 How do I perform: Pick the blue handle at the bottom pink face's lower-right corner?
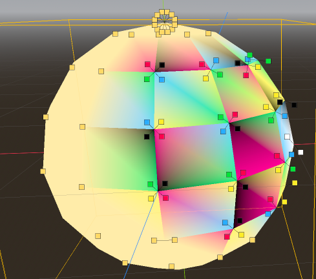tap(225, 222)
